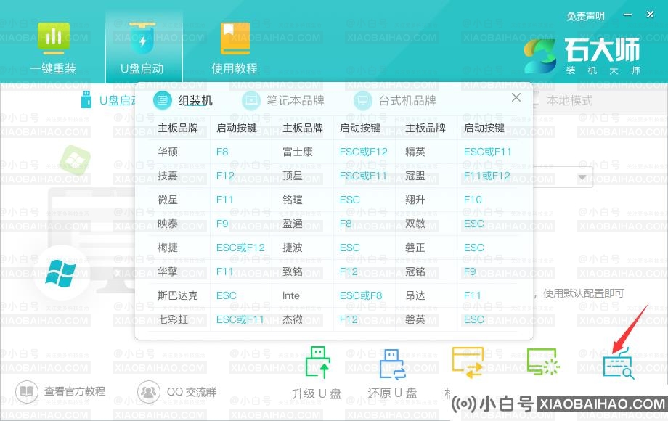668x421 pixels.
Task: Select the 致铭 motherboard cell
Action: (292, 271)
